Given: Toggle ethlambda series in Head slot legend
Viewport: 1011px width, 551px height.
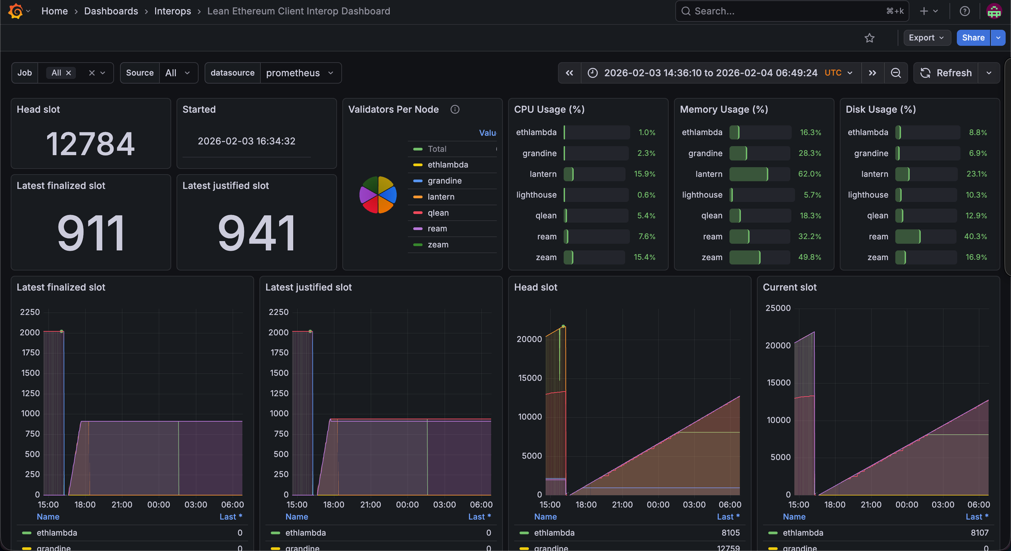Looking at the screenshot, I should point(554,533).
